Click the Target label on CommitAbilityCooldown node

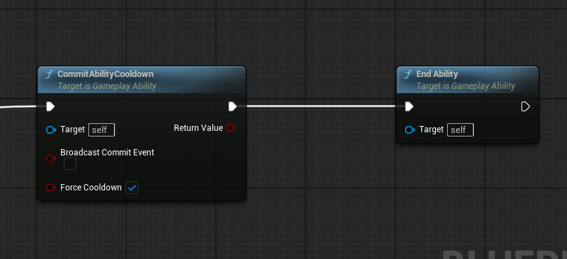tap(73, 129)
